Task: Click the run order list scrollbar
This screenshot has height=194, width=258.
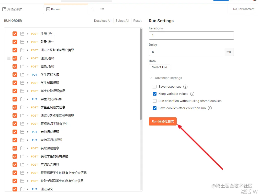Action: [x=141, y=74]
